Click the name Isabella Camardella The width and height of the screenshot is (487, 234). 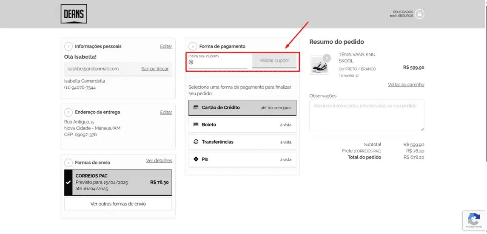[85, 81]
